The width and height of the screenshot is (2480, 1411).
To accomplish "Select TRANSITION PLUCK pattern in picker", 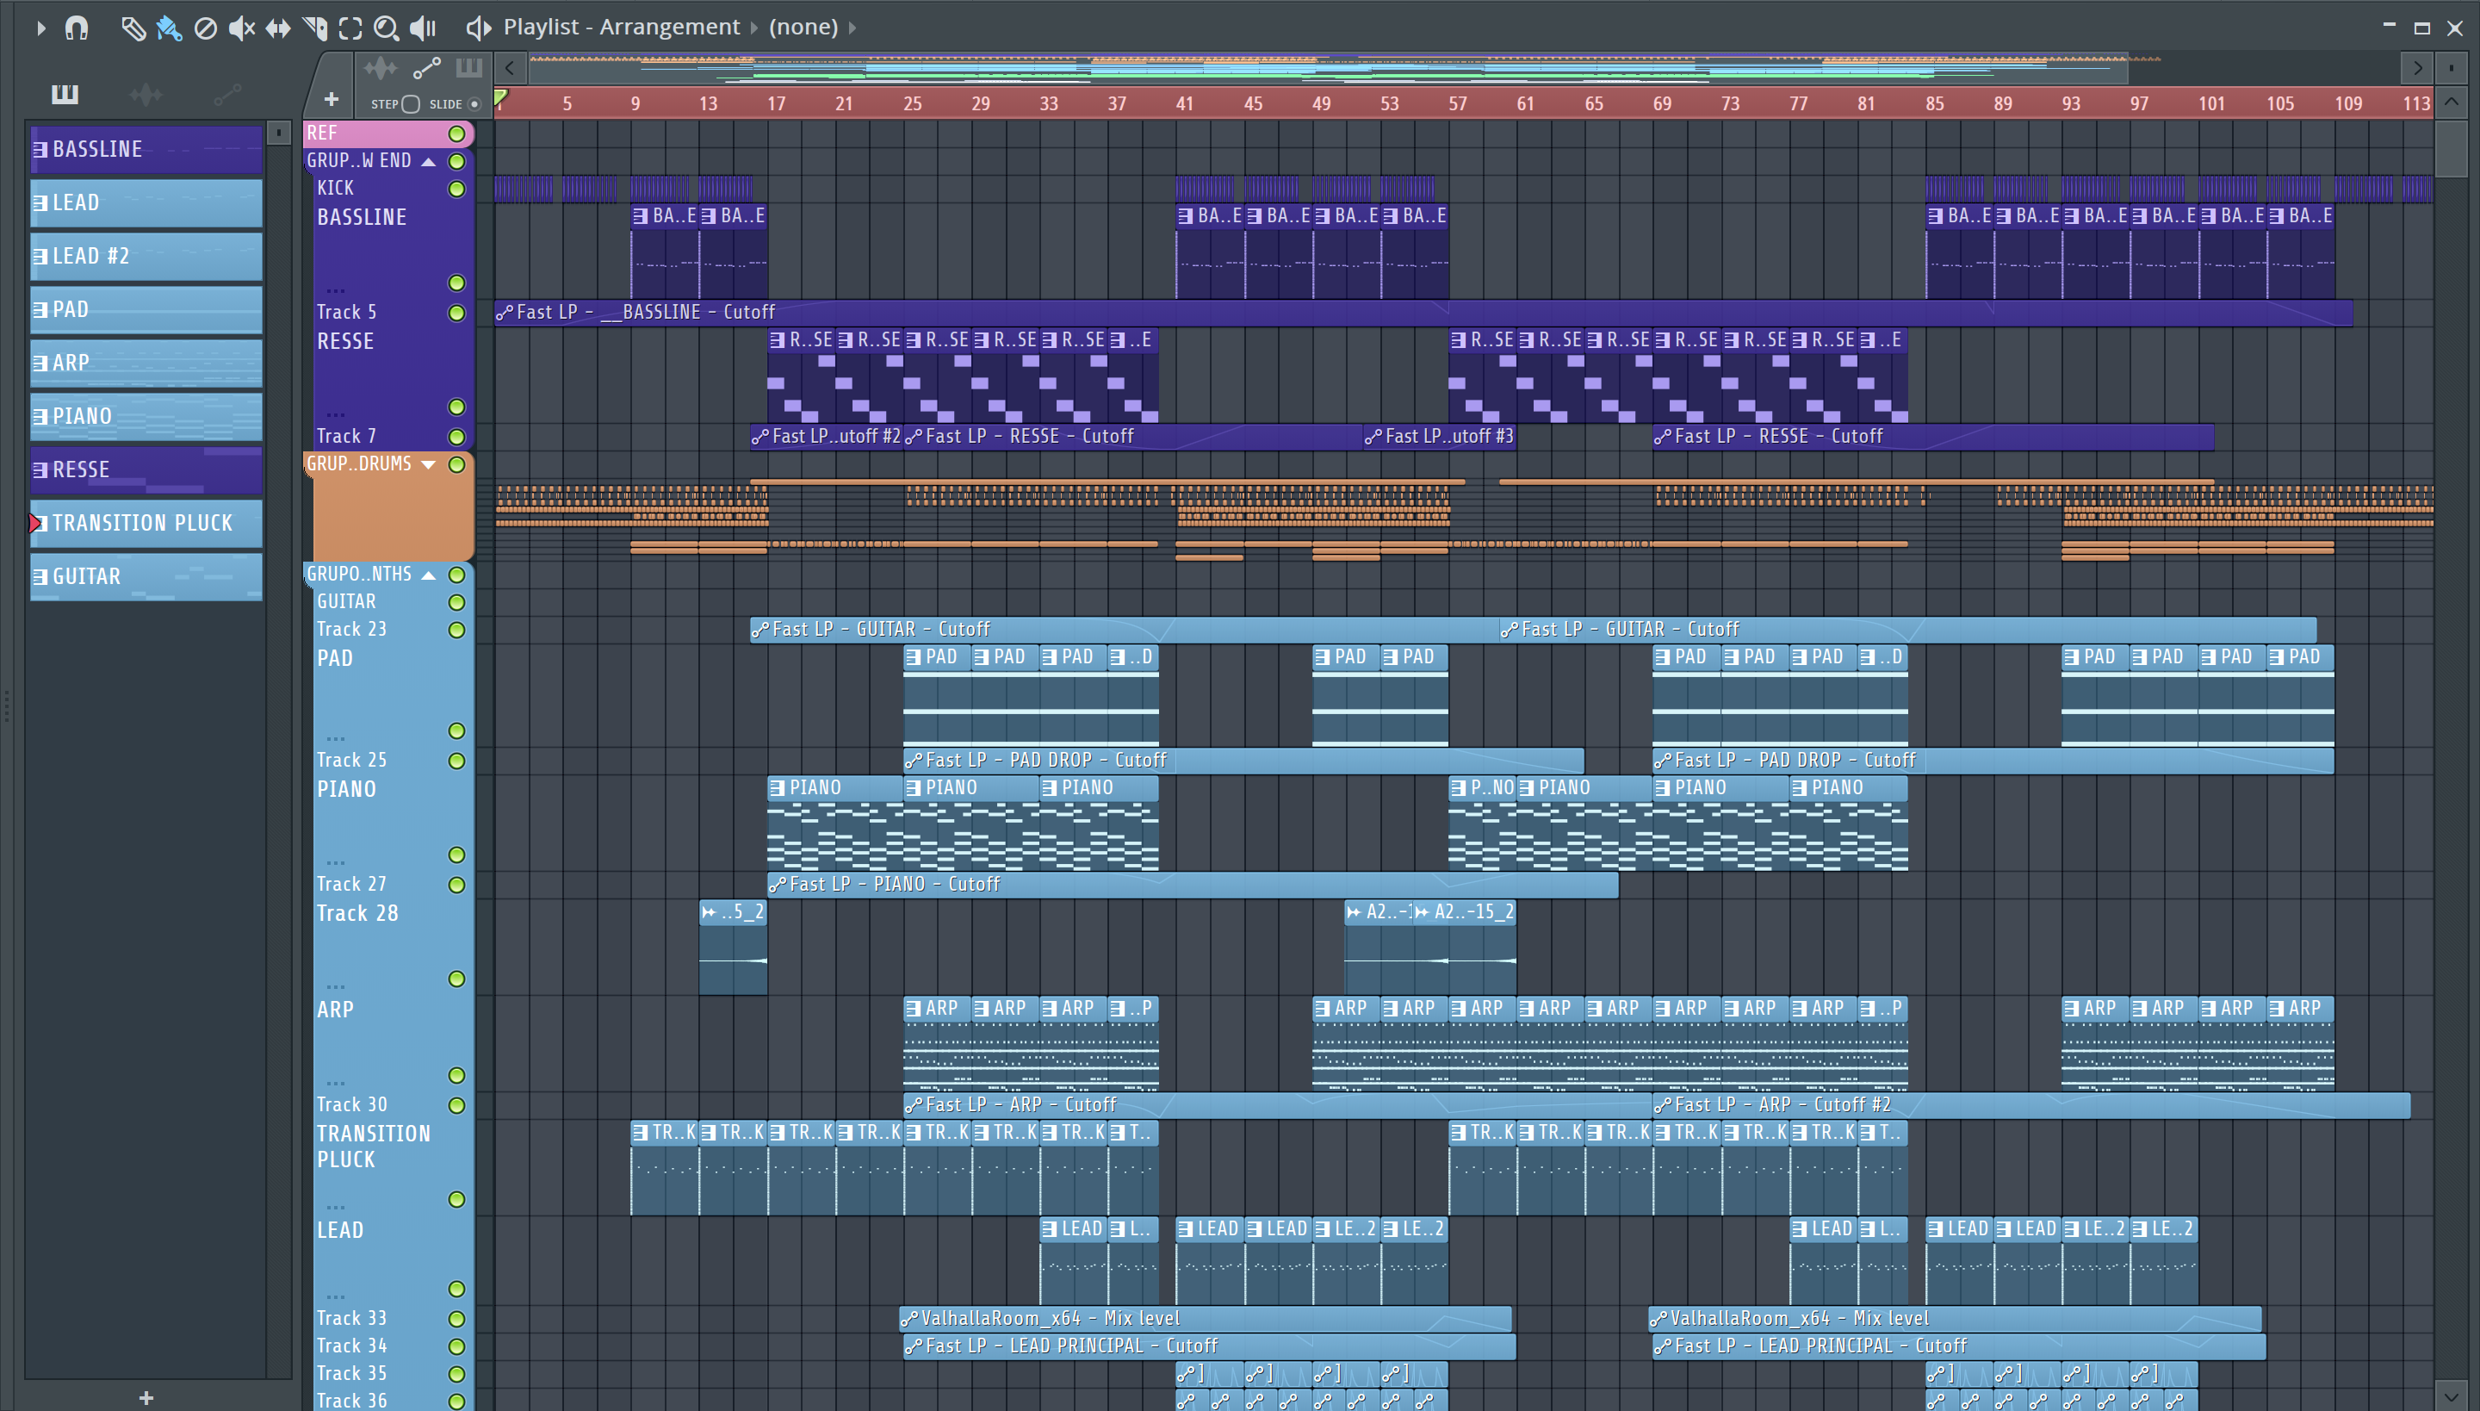I will point(146,522).
